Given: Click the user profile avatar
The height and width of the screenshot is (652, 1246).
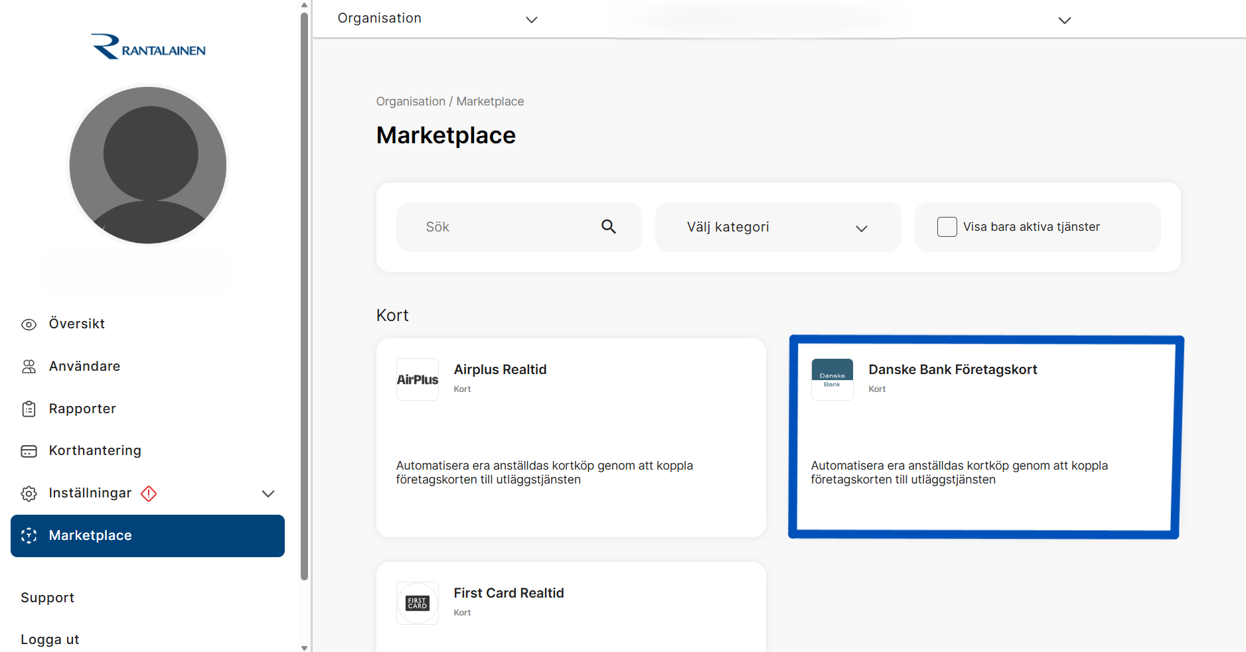Looking at the screenshot, I should [x=148, y=165].
